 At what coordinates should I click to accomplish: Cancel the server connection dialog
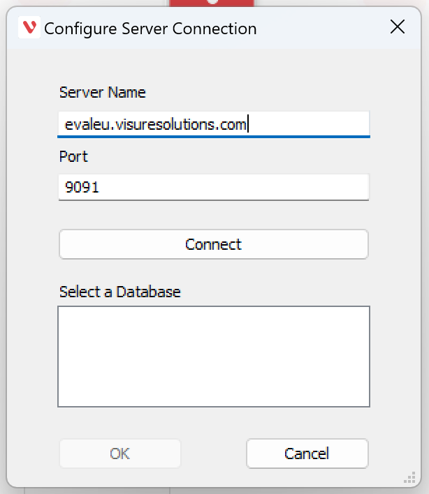tap(307, 454)
